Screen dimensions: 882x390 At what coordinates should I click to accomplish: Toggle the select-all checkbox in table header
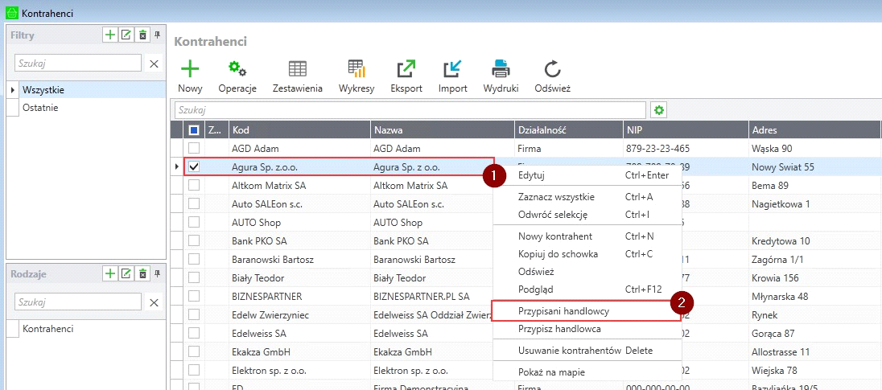click(x=194, y=130)
